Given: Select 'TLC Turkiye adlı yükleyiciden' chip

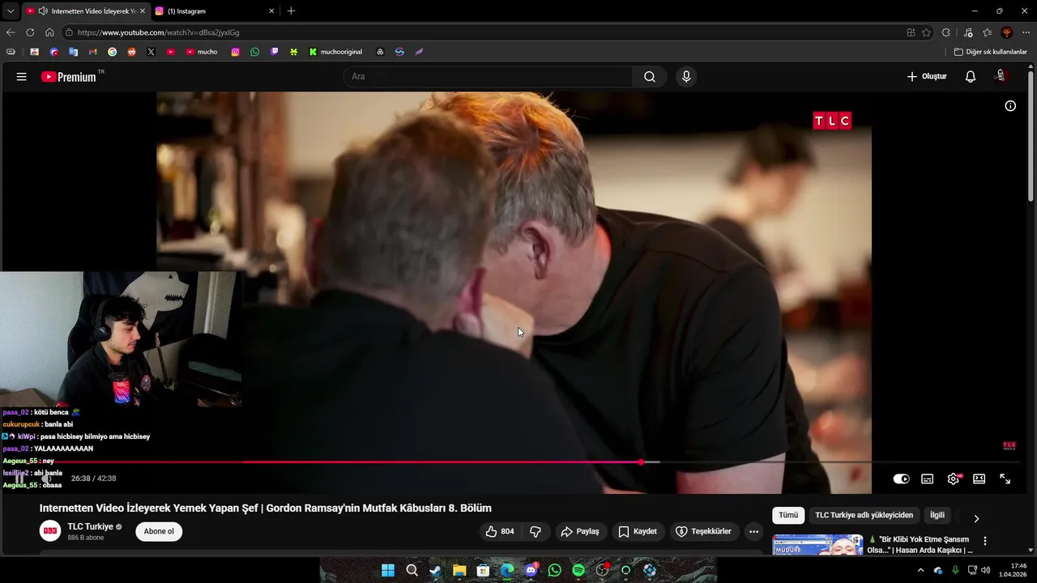Looking at the screenshot, I should (864, 515).
